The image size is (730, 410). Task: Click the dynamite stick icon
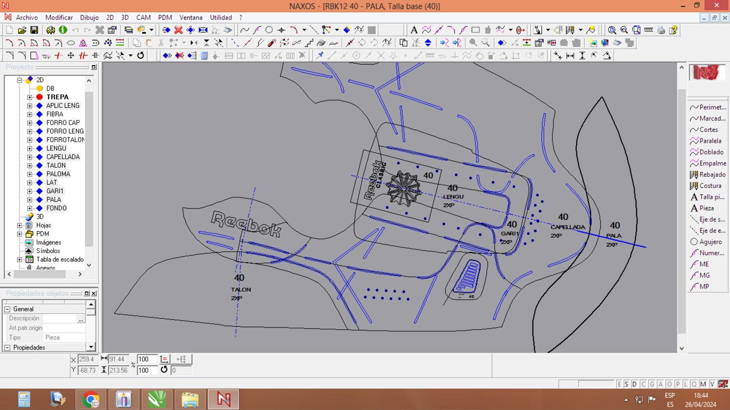coord(272,43)
